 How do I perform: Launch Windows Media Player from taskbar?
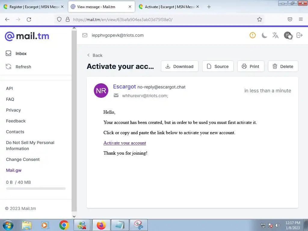pyautogui.click(x=45, y=225)
